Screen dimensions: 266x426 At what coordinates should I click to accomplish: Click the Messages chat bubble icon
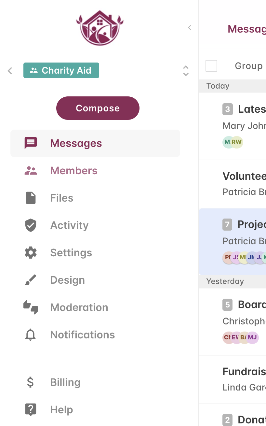click(x=31, y=143)
